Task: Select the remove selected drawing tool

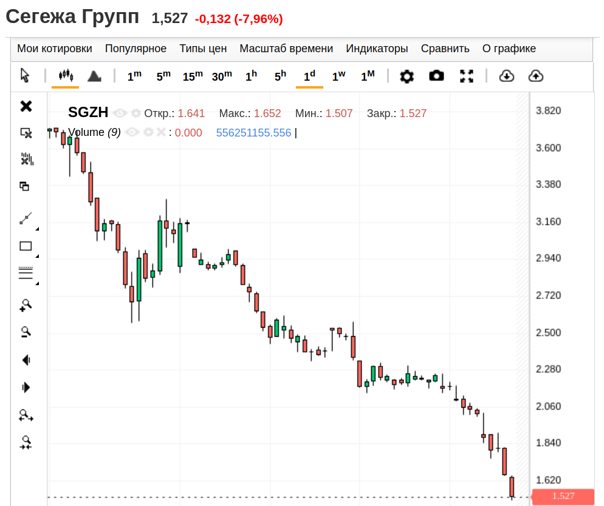Action: click(26, 133)
